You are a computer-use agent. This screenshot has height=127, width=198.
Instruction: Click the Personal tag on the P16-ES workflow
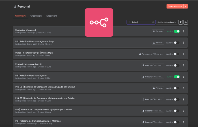tap(158, 88)
